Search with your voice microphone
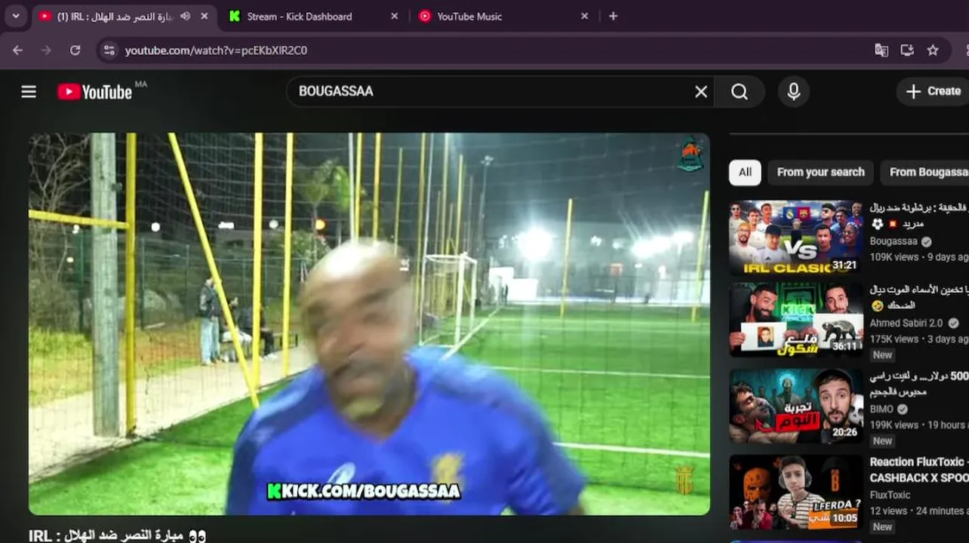Screen dimensions: 969x543 793,91
